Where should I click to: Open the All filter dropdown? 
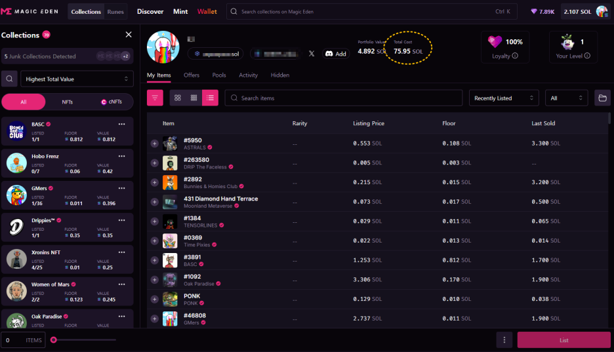coord(566,98)
